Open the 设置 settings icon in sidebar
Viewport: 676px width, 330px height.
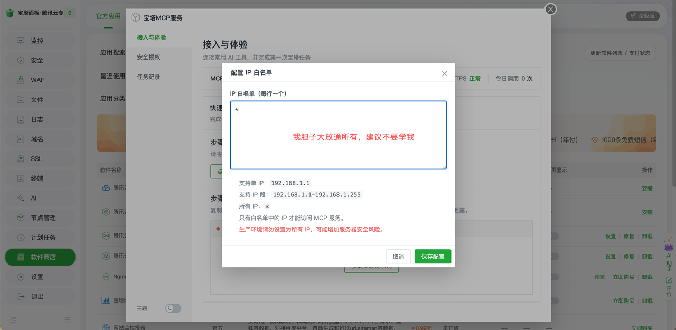point(21,277)
